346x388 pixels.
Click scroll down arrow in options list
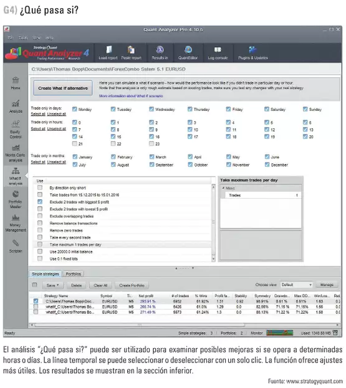213,259
